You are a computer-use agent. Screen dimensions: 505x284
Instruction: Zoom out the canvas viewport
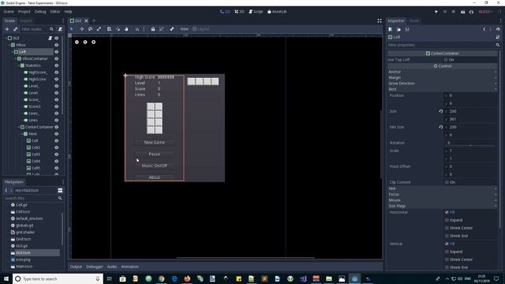click(77, 42)
